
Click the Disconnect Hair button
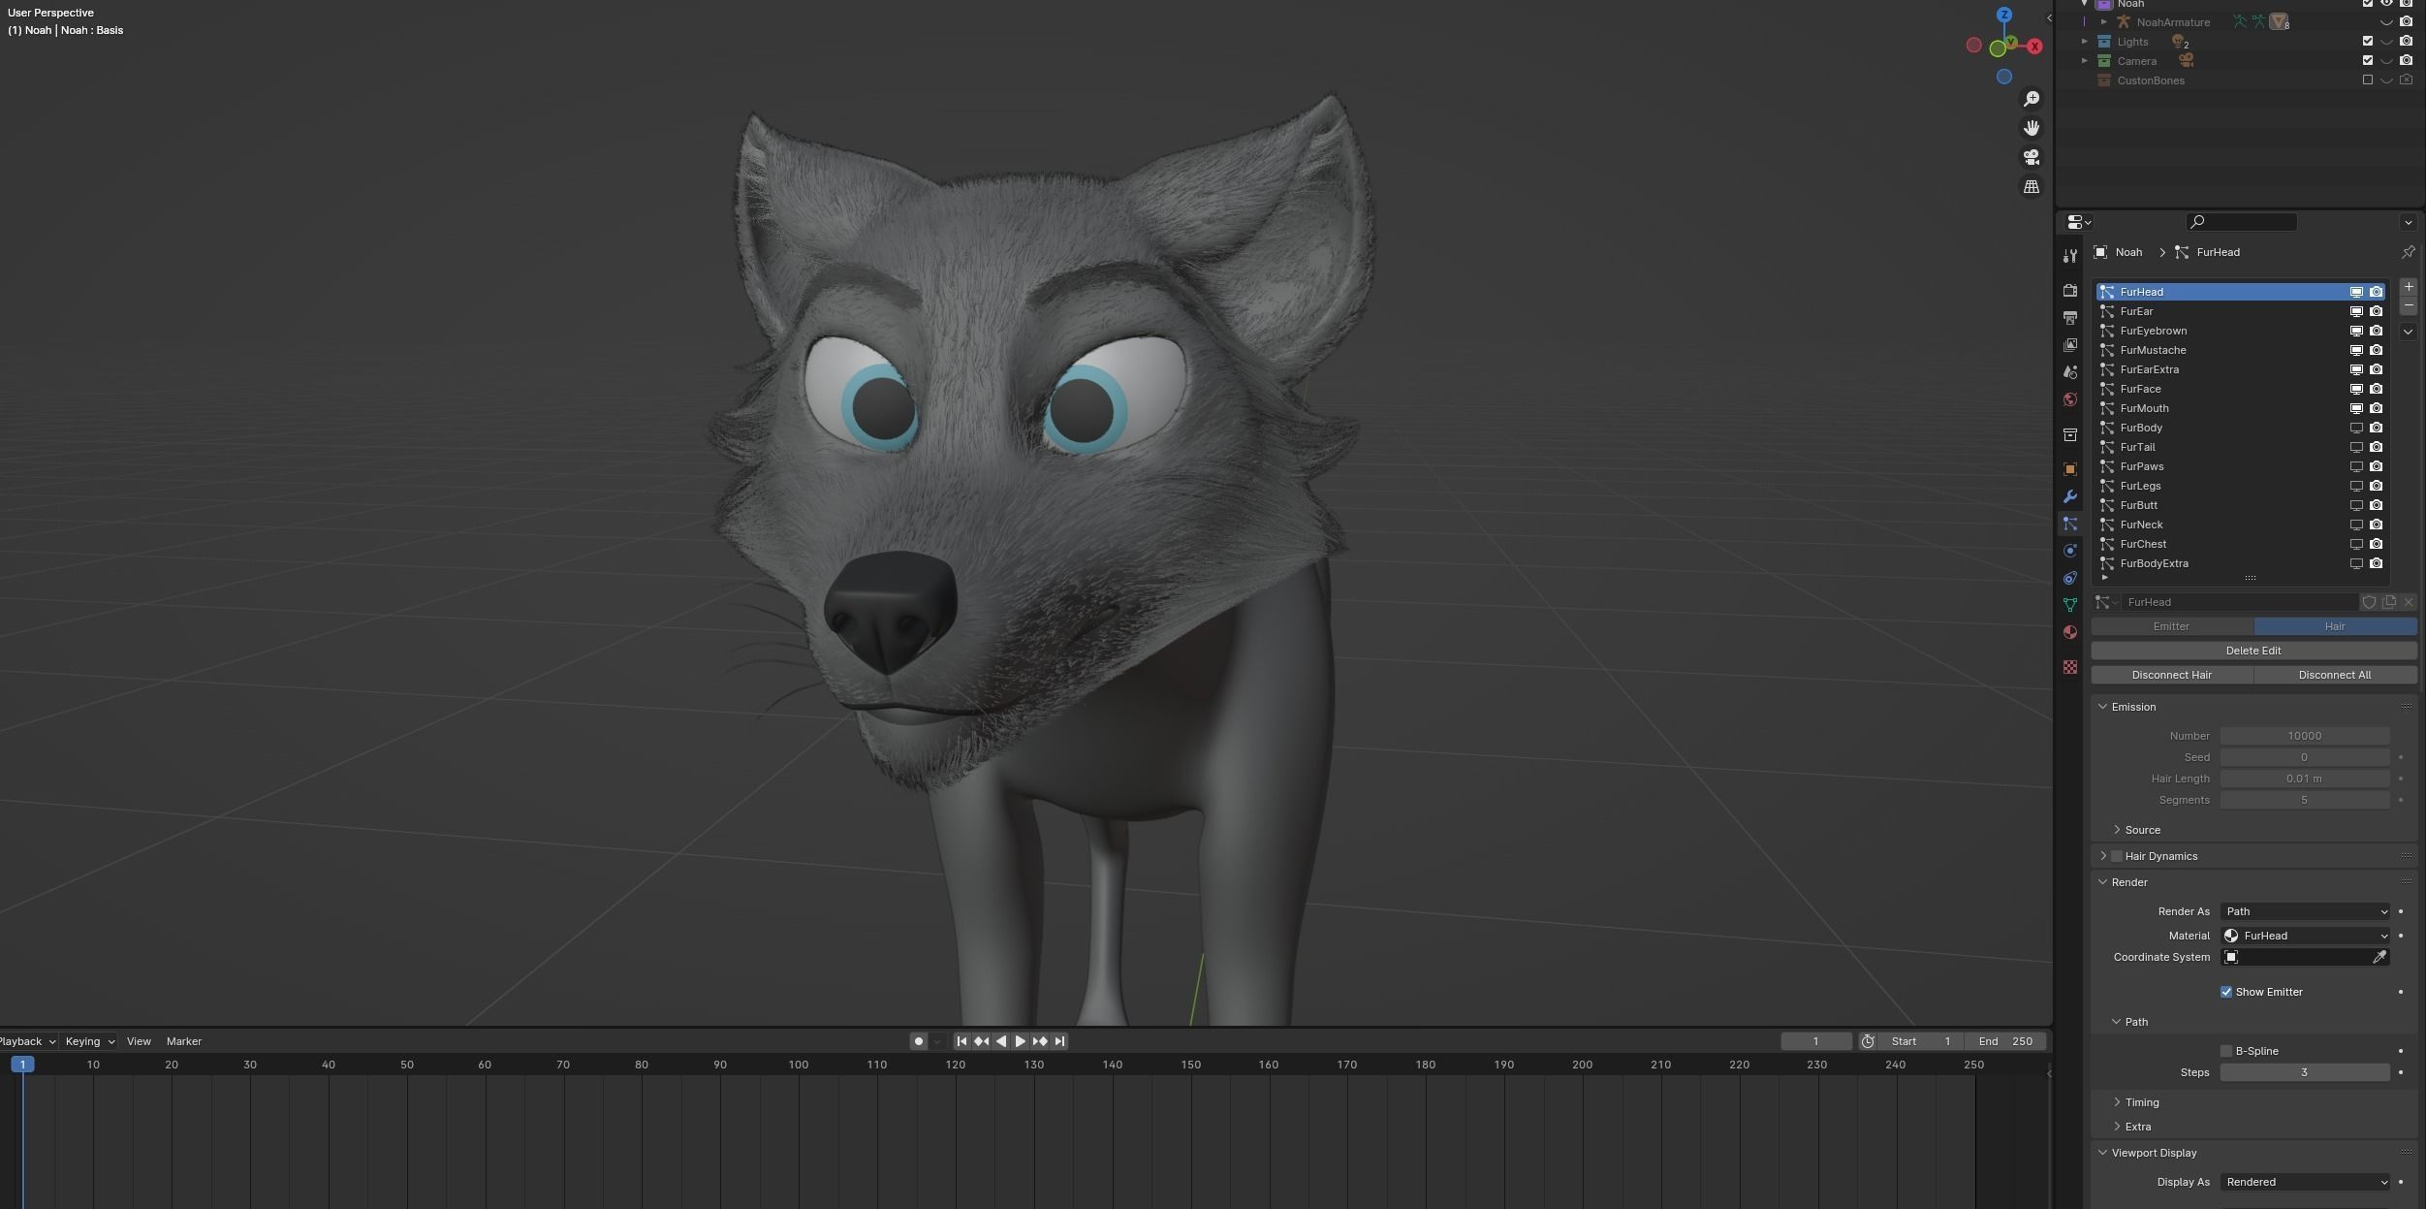click(2172, 675)
